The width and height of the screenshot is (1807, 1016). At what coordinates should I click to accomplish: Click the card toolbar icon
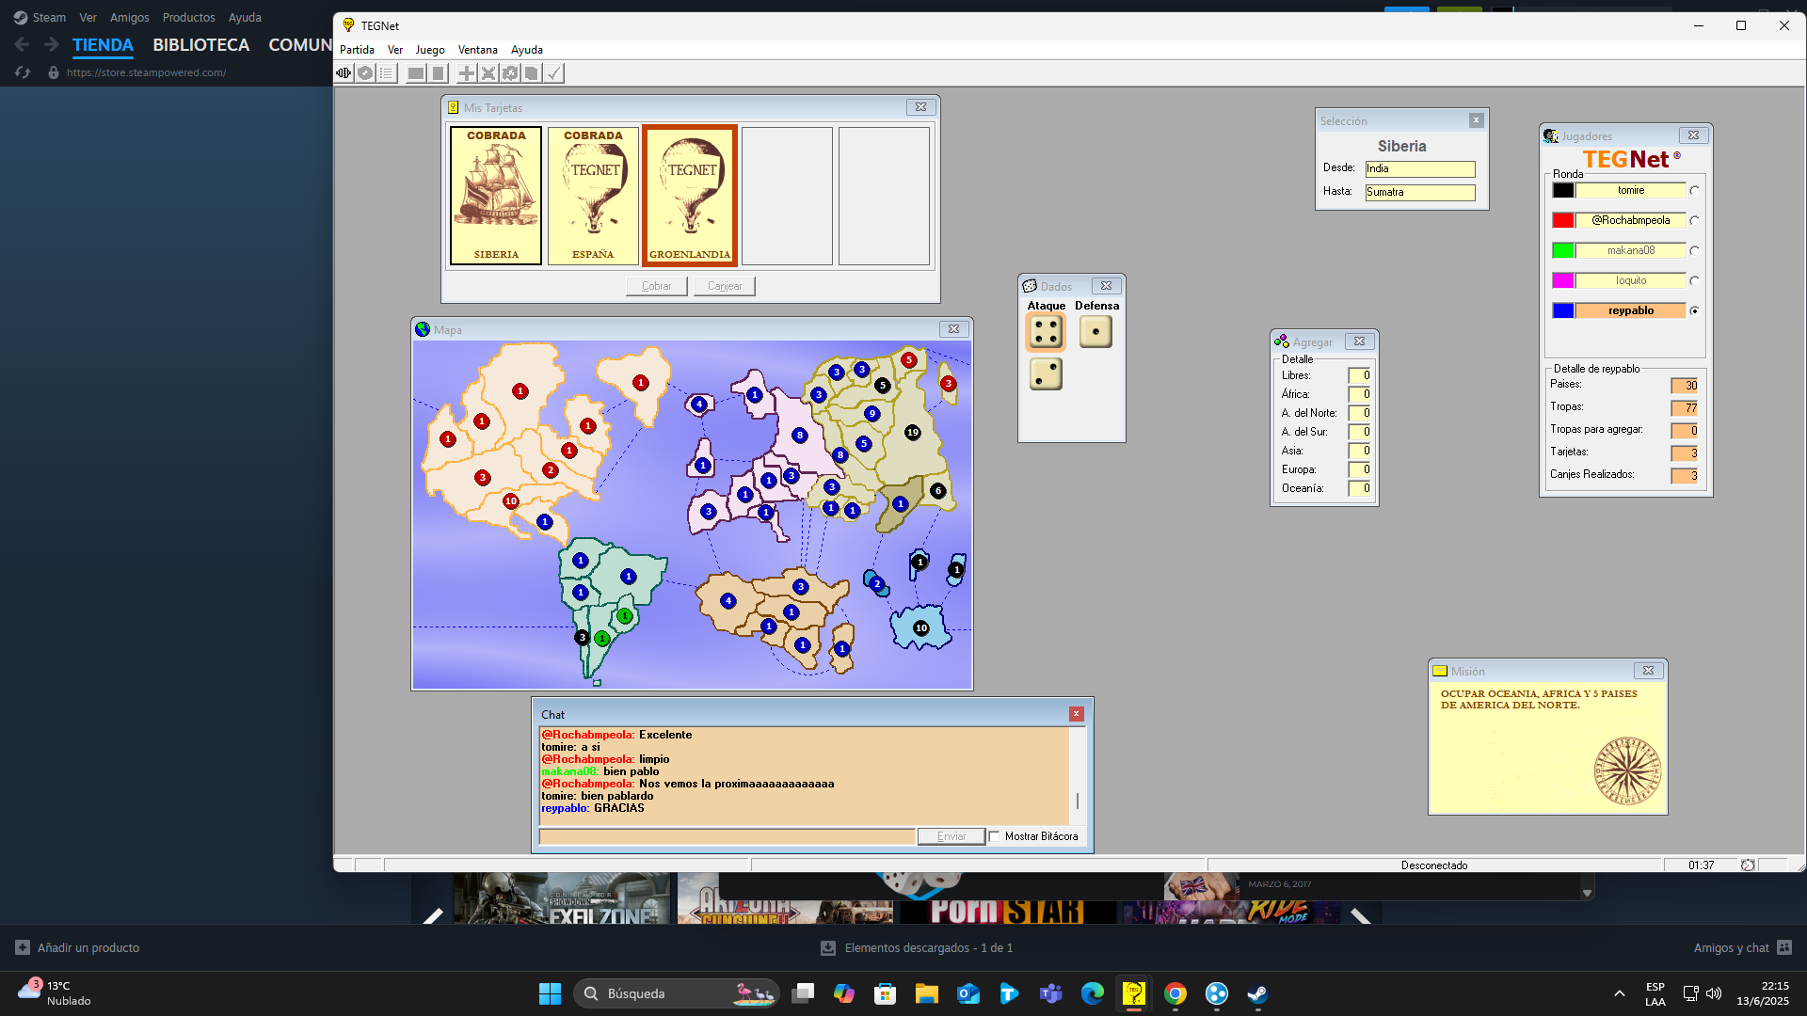coord(532,73)
